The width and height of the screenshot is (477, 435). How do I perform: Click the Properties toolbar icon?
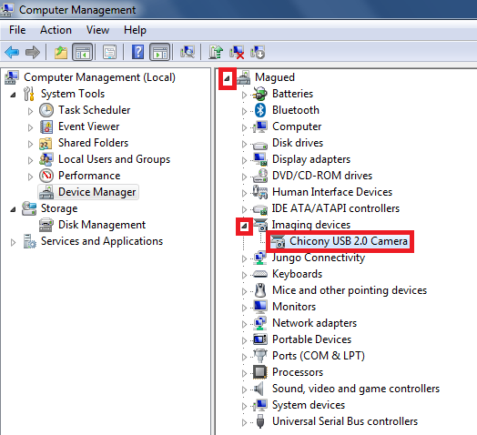click(109, 52)
